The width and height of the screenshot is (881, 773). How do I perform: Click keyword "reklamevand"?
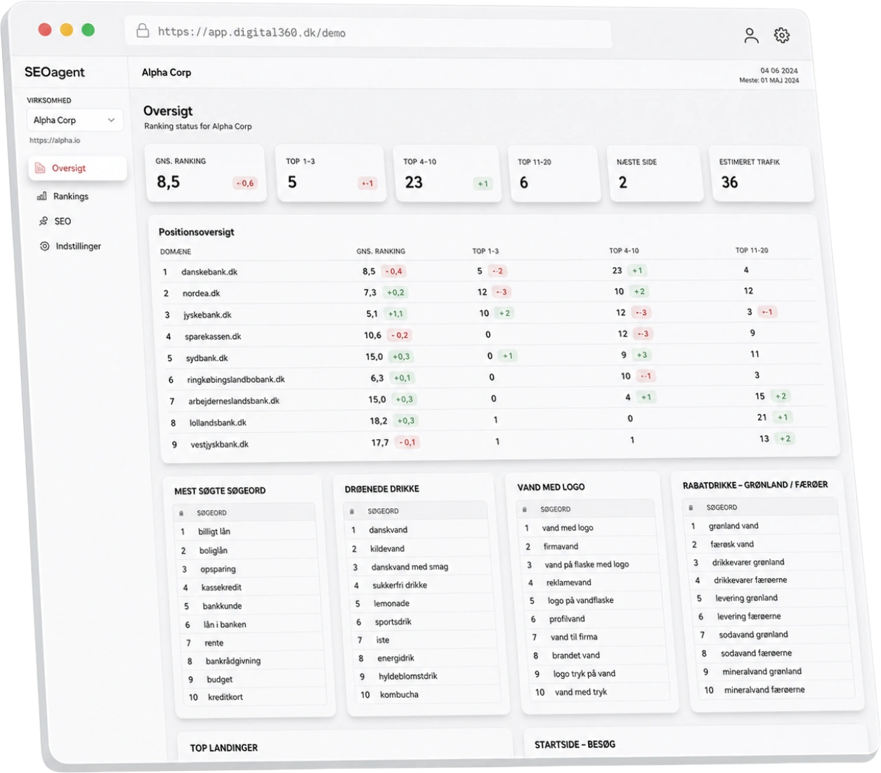[x=569, y=583]
